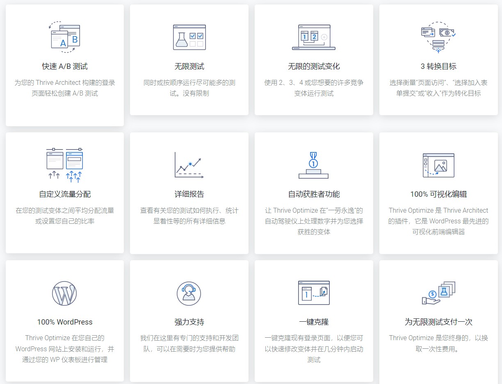Screen dimensions: 502x384
Task: Select the heading '一键克隆'
Action: click(314, 322)
